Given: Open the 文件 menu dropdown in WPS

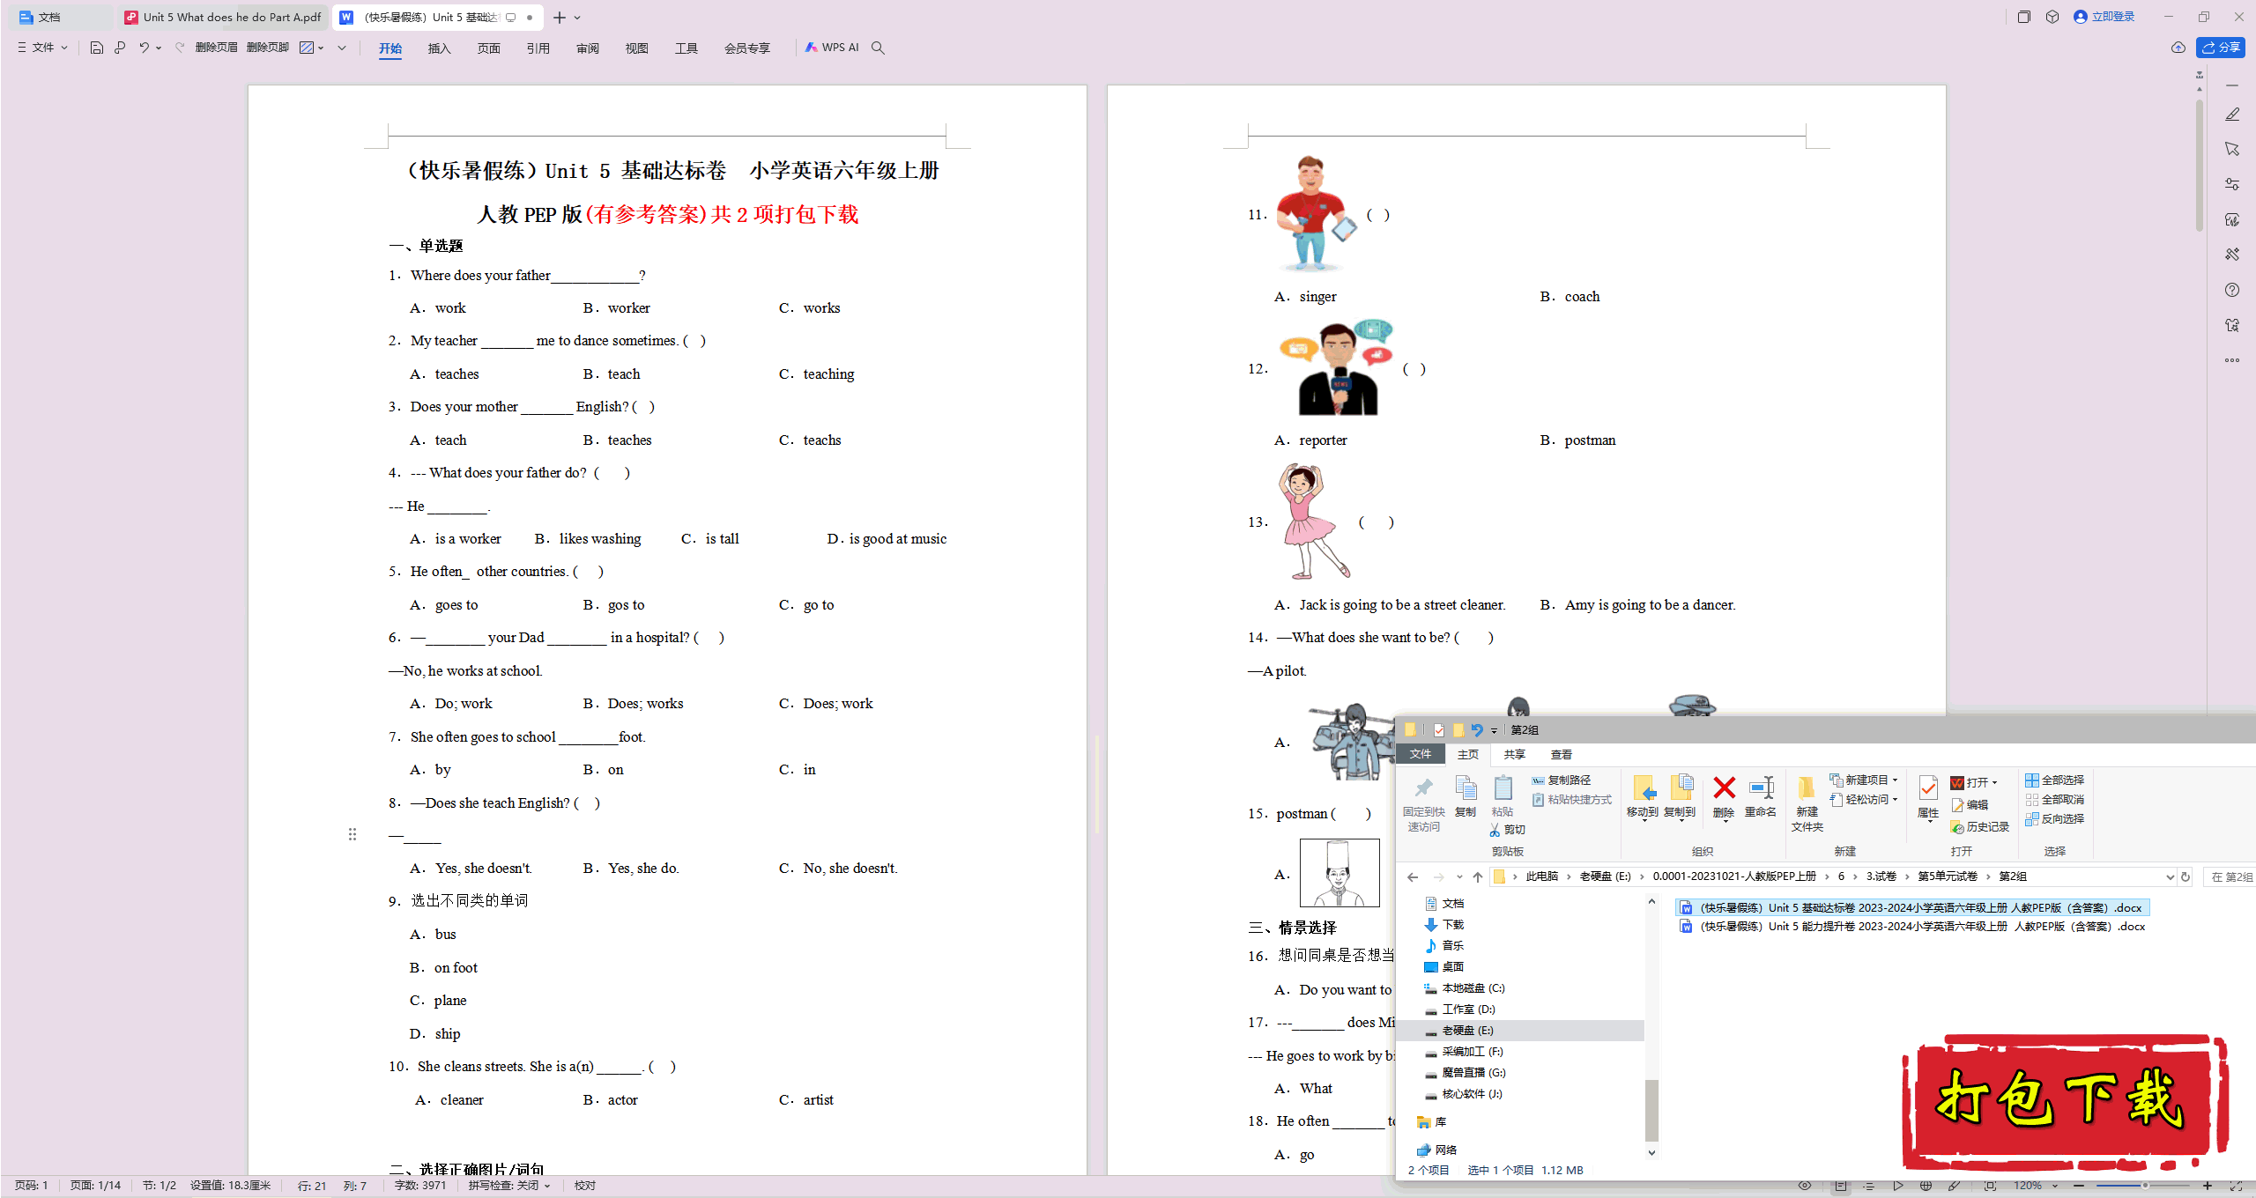Looking at the screenshot, I should tap(42, 48).
